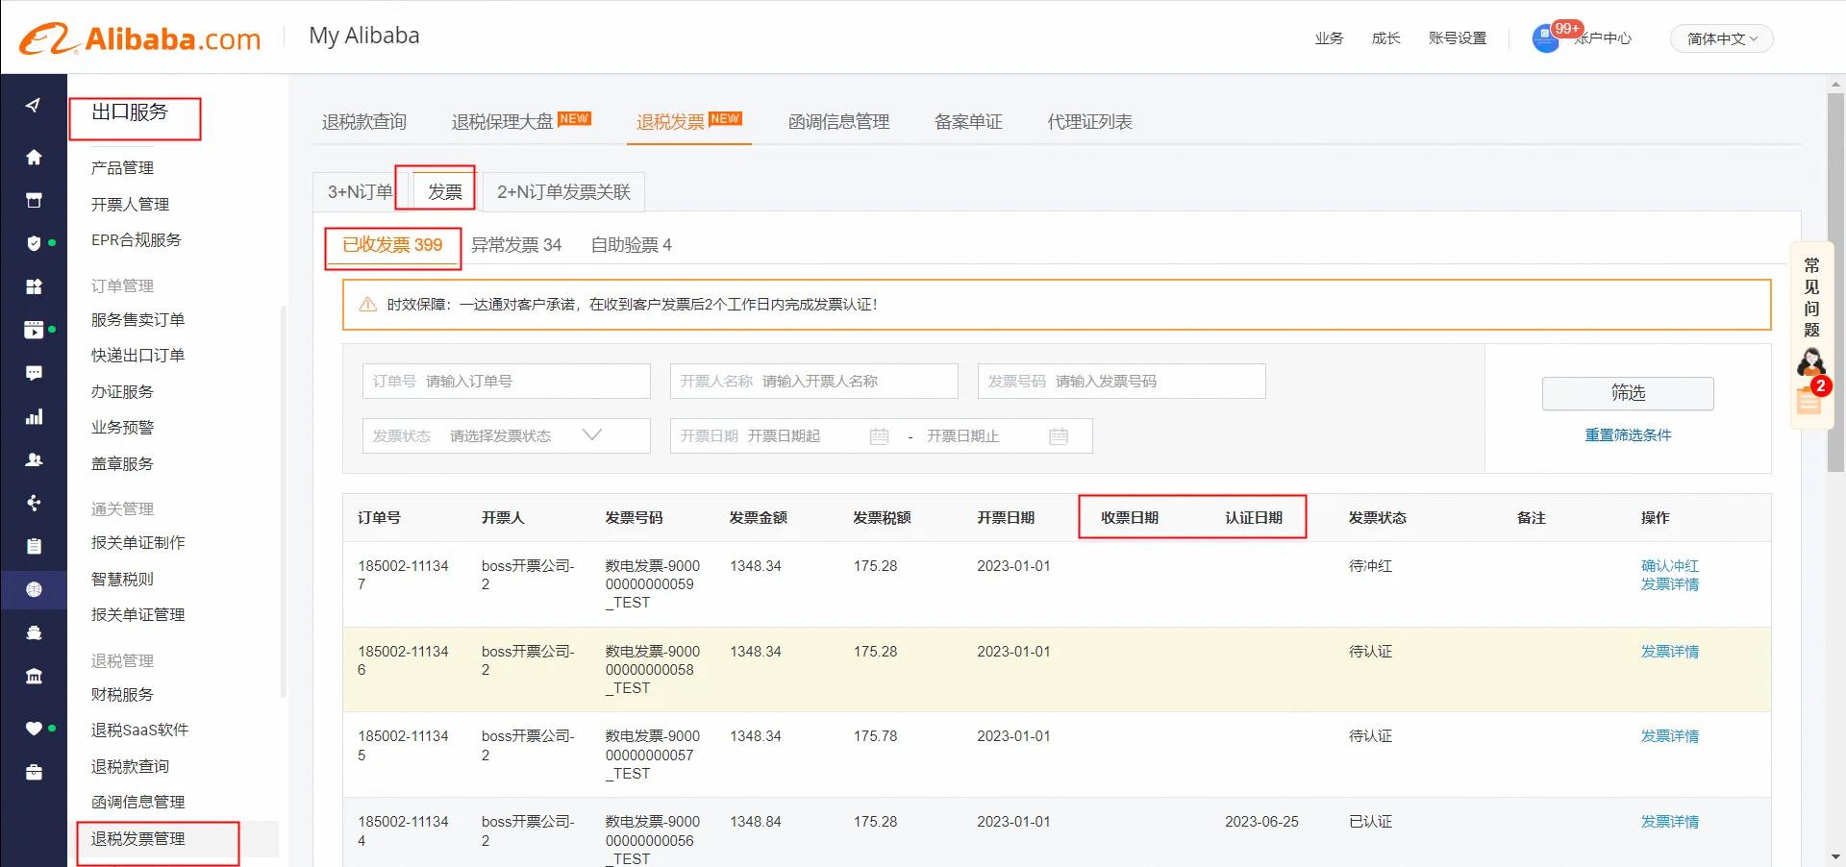This screenshot has height=867, width=1846.
Task: Open the customer service avatar icon
Action: tap(1810, 363)
